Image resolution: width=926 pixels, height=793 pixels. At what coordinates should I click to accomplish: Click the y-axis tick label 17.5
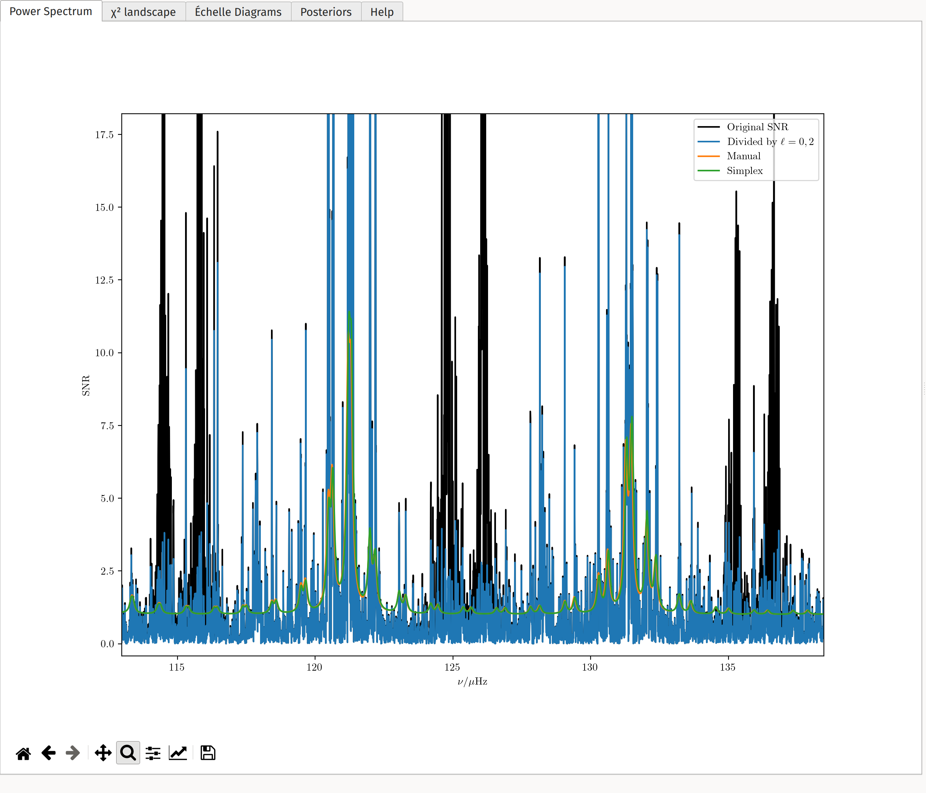tap(104, 135)
